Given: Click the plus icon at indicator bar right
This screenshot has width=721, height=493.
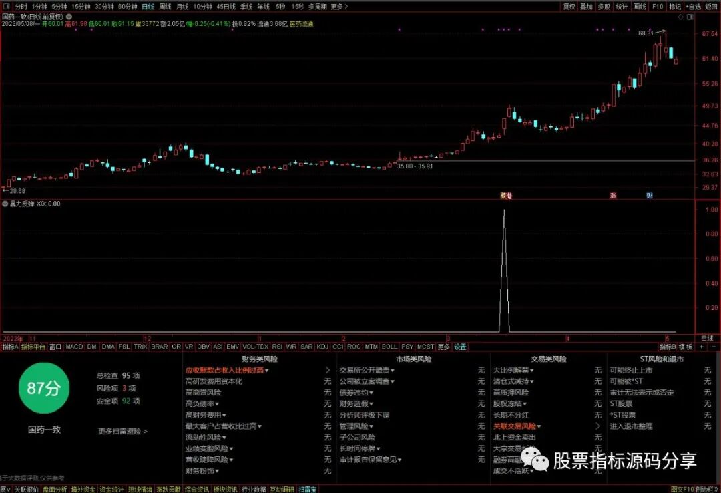Looking at the screenshot, I should [x=702, y=347].
